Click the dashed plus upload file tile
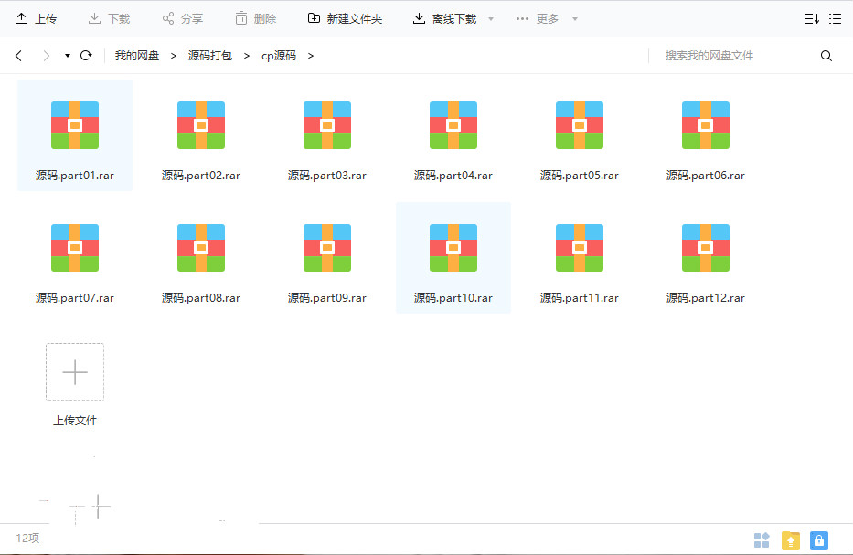Image resolution: width=853 pixels, height=555 pixels. (x=75, y=372)
